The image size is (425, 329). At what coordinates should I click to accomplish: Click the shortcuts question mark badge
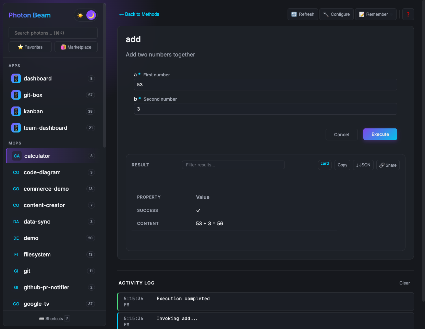pyautogui.click(x=67, y=318)
